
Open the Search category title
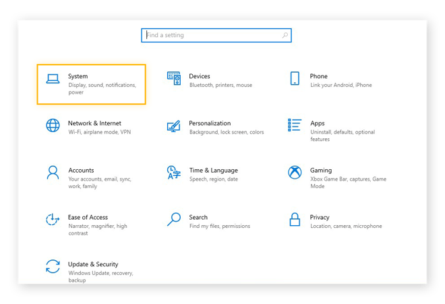coord(198,218)
